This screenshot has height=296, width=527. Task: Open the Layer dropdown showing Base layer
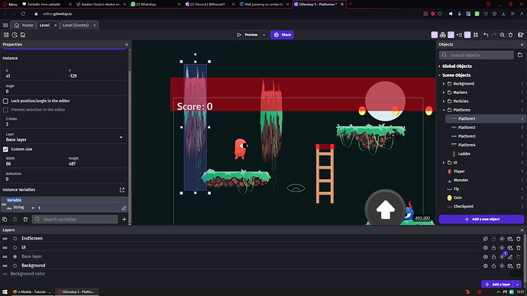coord(64,137)
